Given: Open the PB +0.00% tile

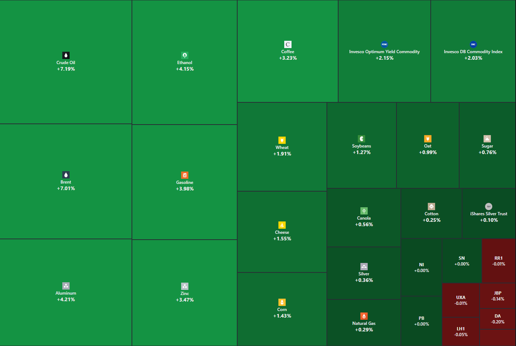Looking at the screenshot, I should (421, 321).
